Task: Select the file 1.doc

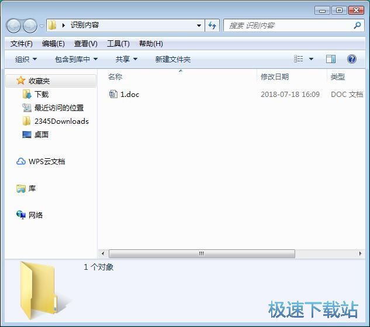Action: tap(130, 94)
